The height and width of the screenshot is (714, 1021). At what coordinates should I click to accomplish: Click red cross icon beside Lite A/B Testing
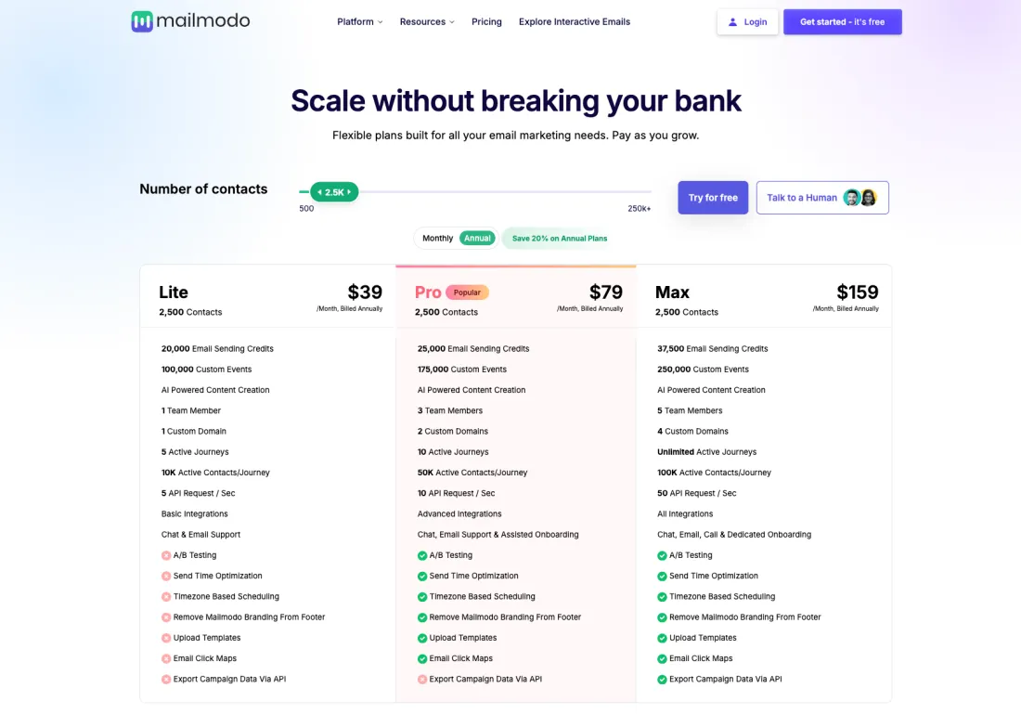(x=166, y=555)
